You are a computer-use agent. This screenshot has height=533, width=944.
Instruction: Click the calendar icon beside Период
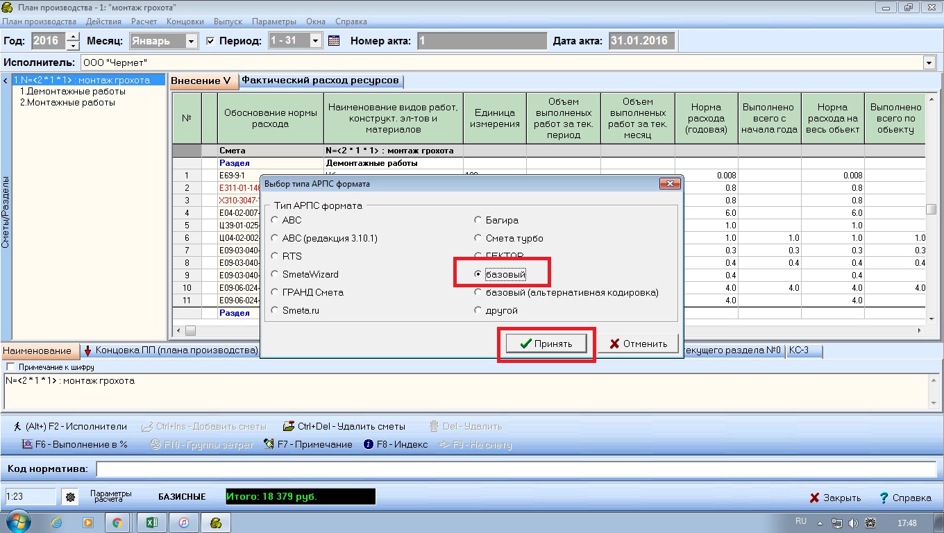tap(334, 41)
